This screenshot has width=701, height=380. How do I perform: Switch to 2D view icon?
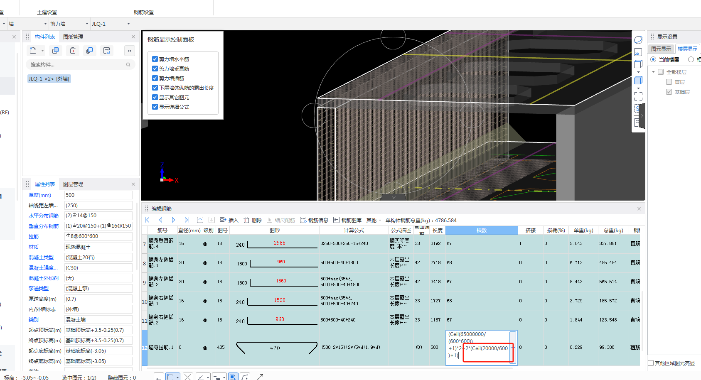638,52
